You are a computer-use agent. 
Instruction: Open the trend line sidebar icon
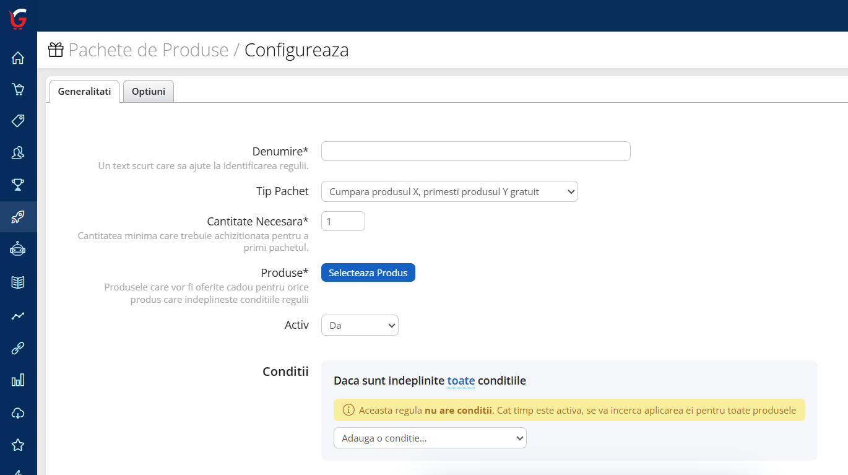point(18,316)
